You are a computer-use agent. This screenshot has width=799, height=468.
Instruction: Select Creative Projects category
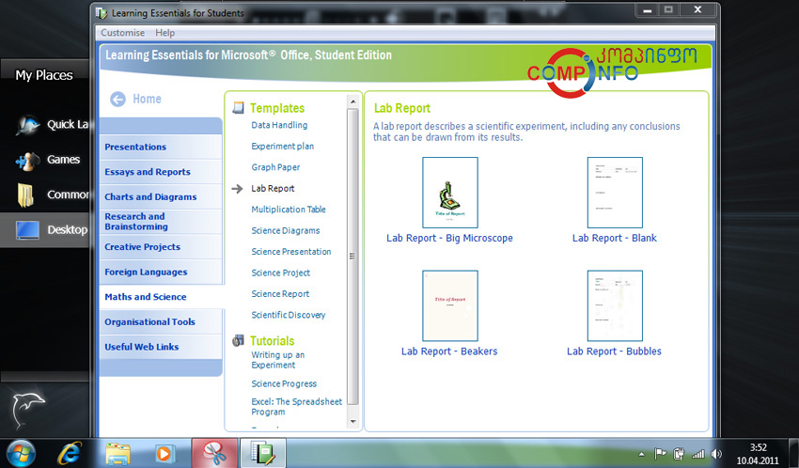161,246
